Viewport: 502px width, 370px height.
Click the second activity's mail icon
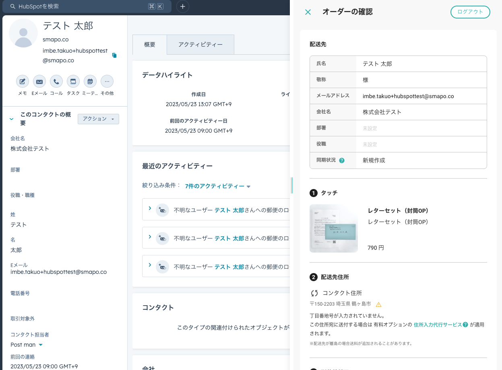tap(162, 238)
